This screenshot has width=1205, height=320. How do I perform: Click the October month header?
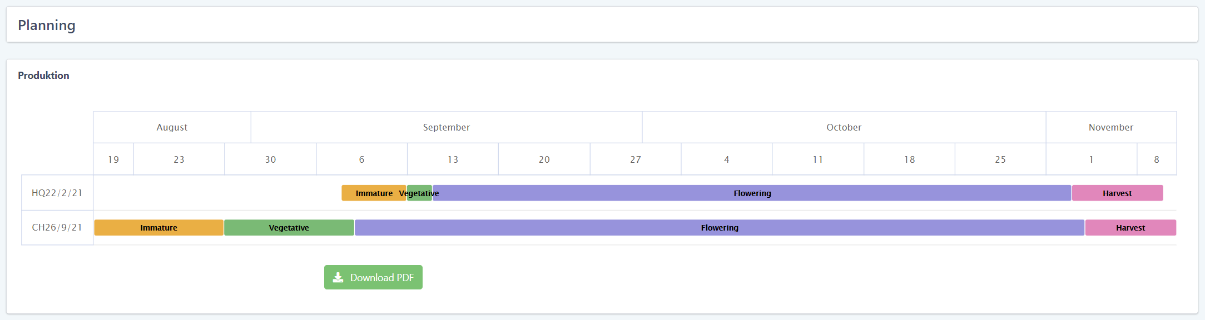(x=844, y=127)
